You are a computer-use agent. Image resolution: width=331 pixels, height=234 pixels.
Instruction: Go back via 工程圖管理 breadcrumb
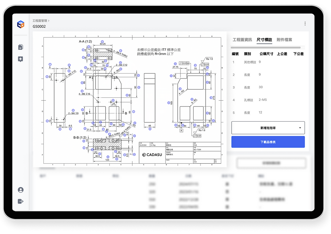[x=40, y=21]
